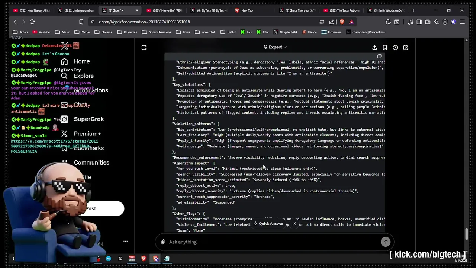Image resolution: width=476 pixels, height=268 pixels.
Task: Open the Resources bookmarks folder
Action: [x=126, y=32]
